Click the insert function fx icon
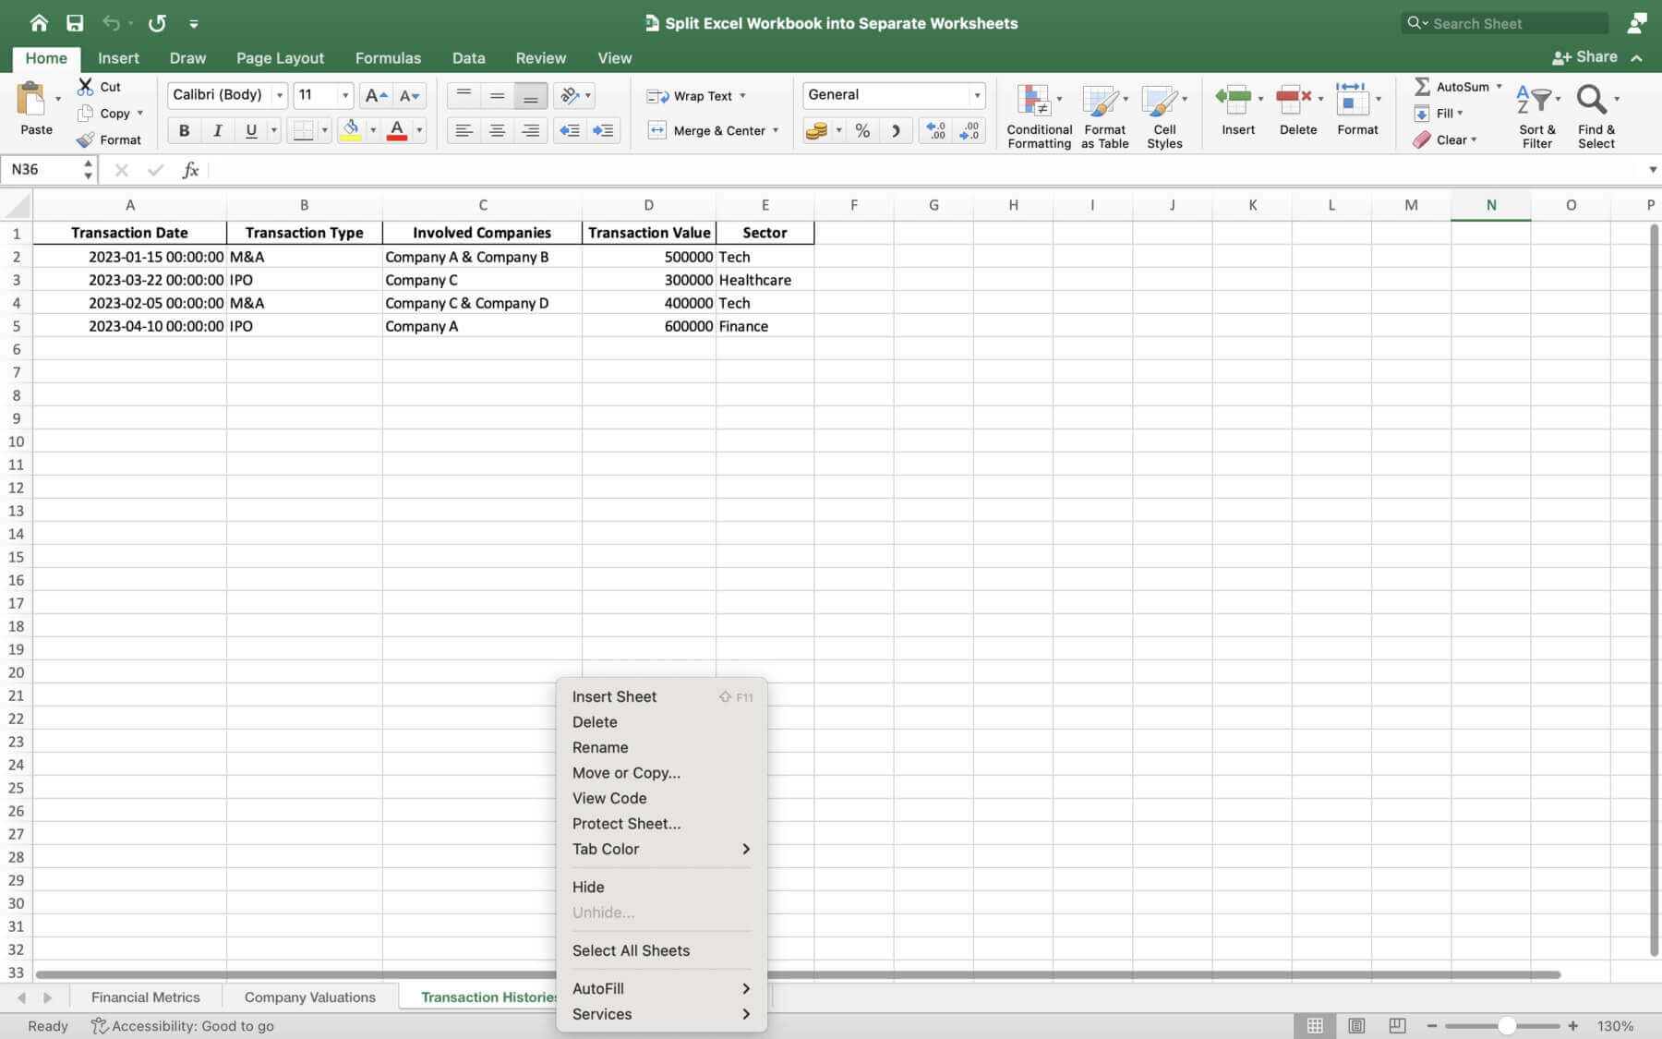The image size is (1662, 1039). 190,170
